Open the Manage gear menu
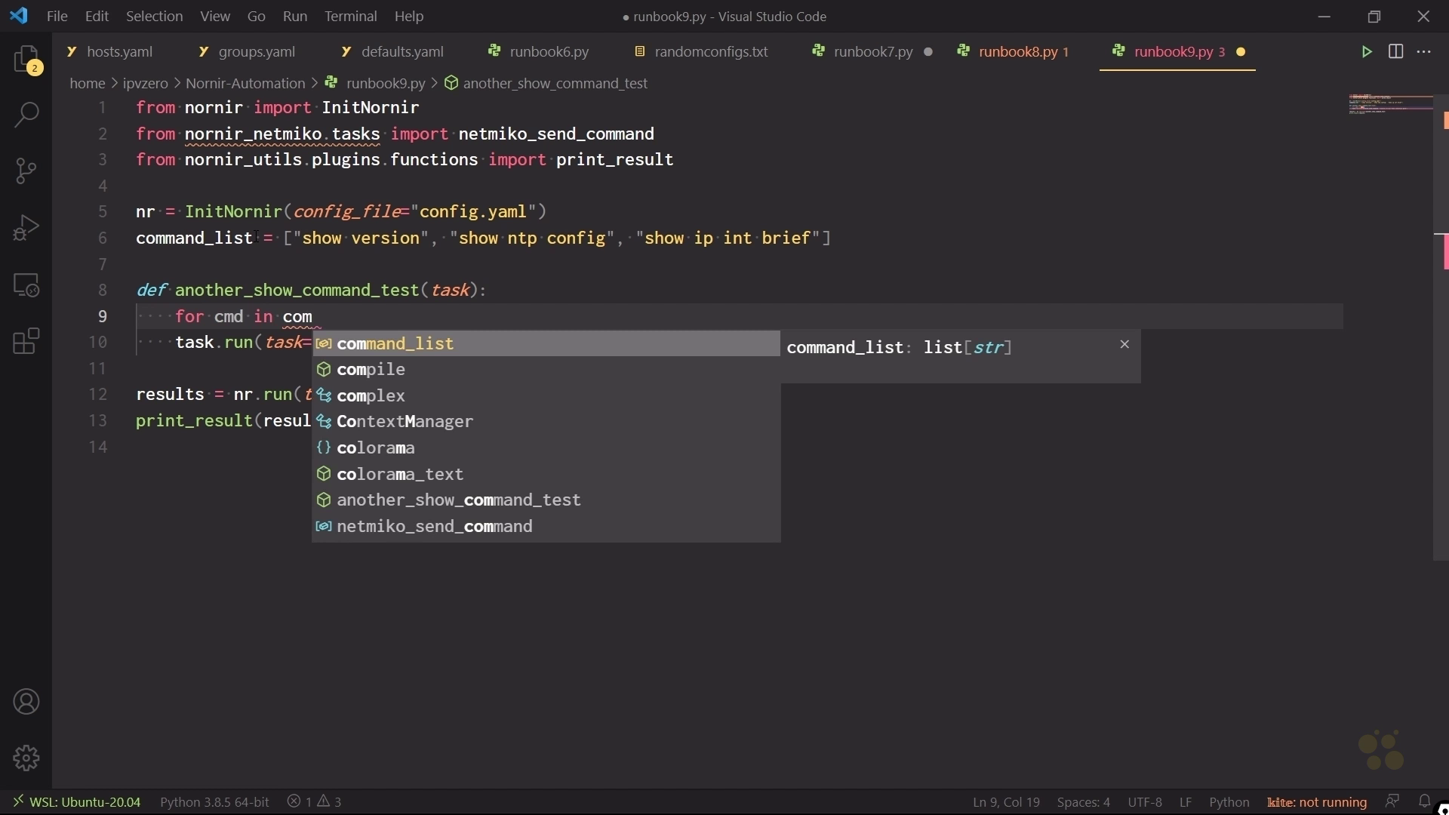Image resolution: width=1449 pixels, height=815 pixels. coord(26,758)
